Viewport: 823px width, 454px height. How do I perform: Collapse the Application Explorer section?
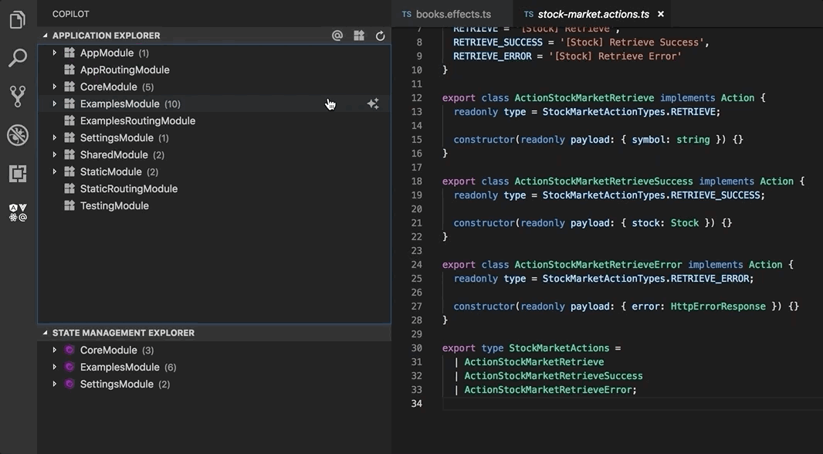(45, 36)
